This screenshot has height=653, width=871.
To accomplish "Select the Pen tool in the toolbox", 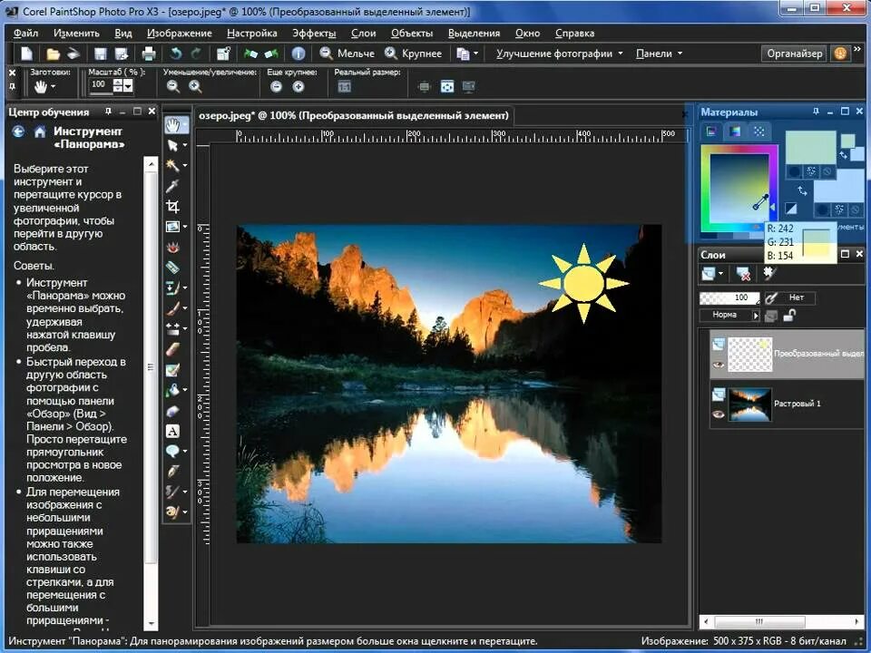I will pyautogui.click(x=172, y=472).
